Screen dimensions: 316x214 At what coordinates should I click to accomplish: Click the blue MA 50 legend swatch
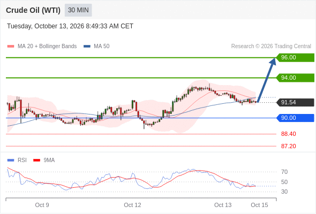click(x=87, y=47)
